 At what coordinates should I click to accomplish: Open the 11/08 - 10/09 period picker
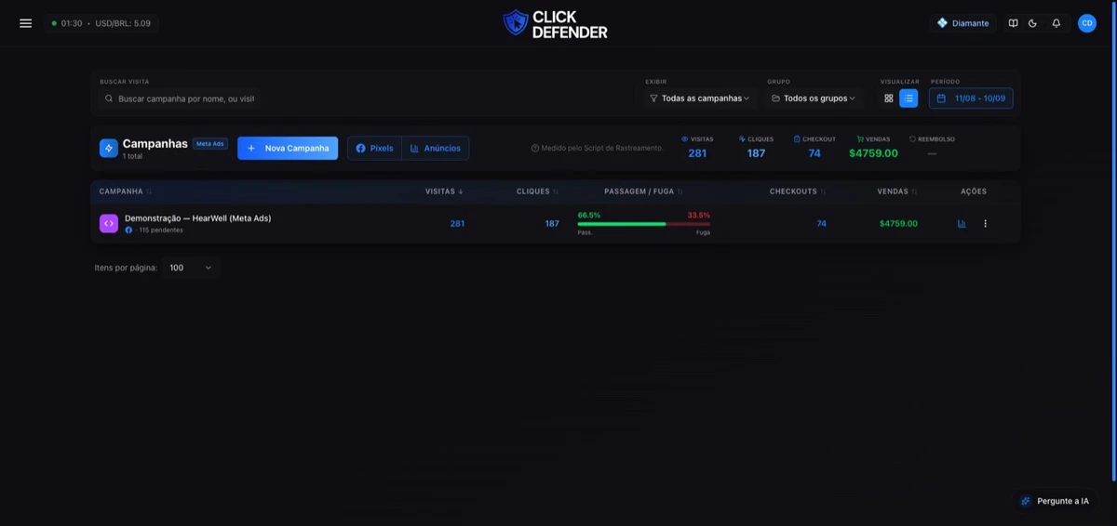click(971, 99)
